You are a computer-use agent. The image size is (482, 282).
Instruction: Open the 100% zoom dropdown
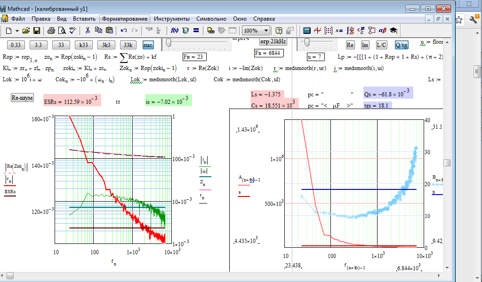(267, 31)
